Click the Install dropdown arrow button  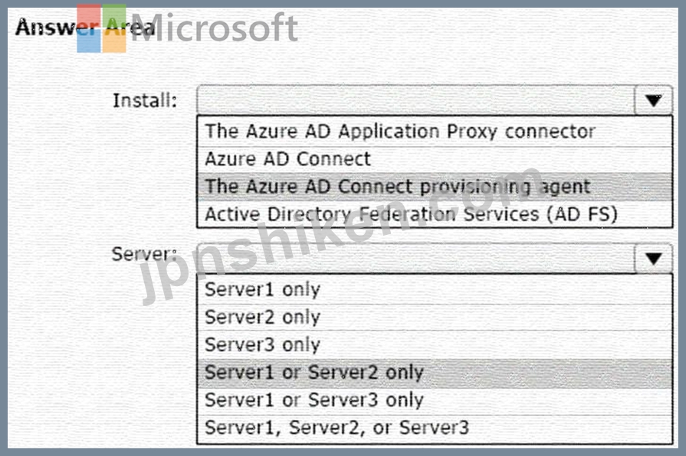tap(653, 100)
